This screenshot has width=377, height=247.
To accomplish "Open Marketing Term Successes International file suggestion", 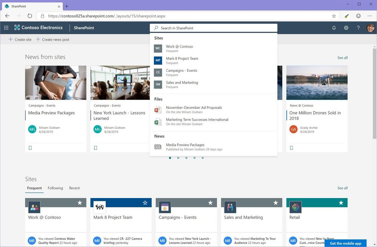I will pyautogui.click(x=214, y=122).
